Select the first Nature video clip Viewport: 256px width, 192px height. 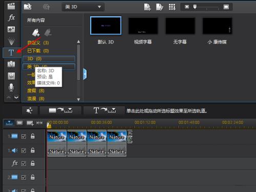57,136
